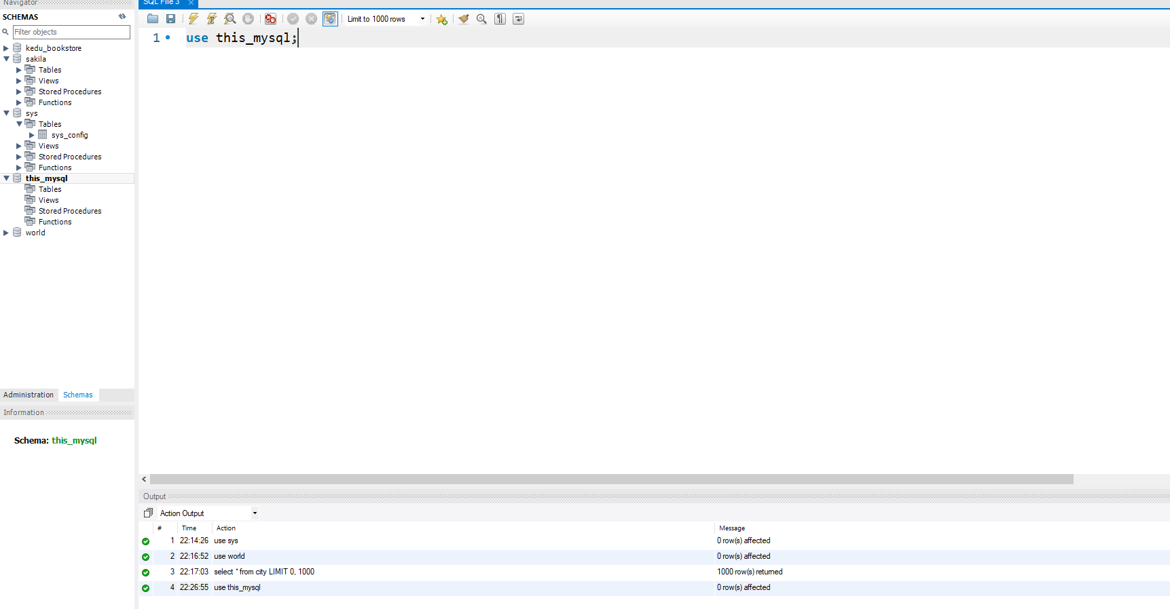Select the this_mysql schema row

(67, 178)
